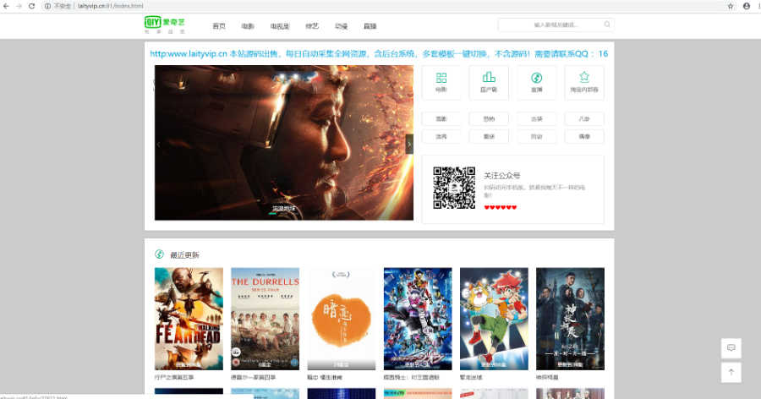Go back with browser back arrow
761x399 pixels.
pos(6,6)
